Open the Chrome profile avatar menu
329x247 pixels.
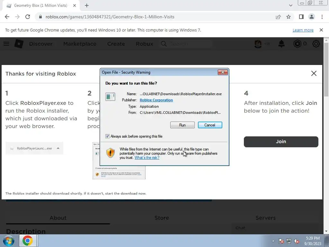pos(312,17)
